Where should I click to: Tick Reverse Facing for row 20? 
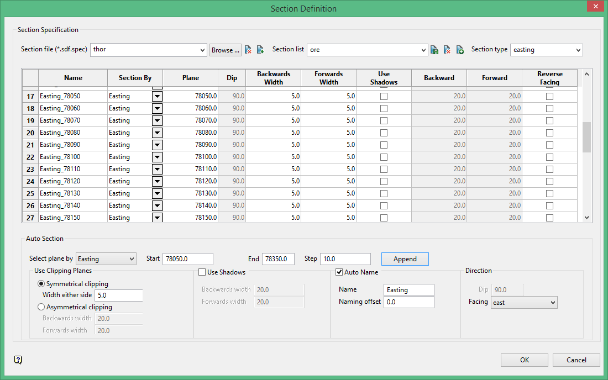(549, 133)
